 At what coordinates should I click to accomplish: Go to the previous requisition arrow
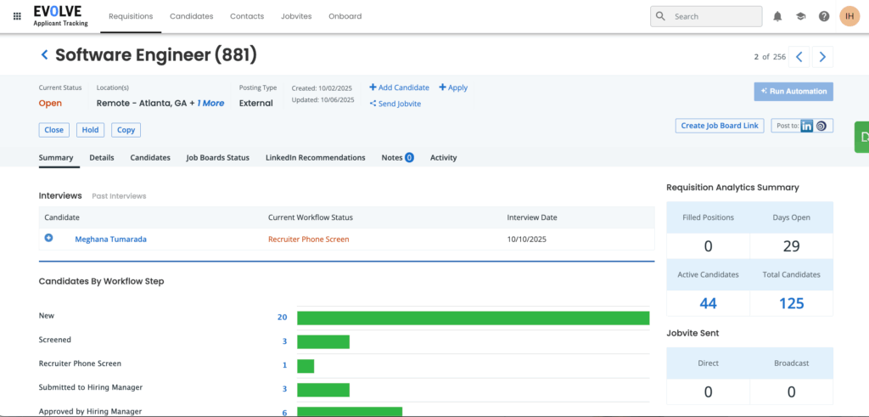pos(799,57)
